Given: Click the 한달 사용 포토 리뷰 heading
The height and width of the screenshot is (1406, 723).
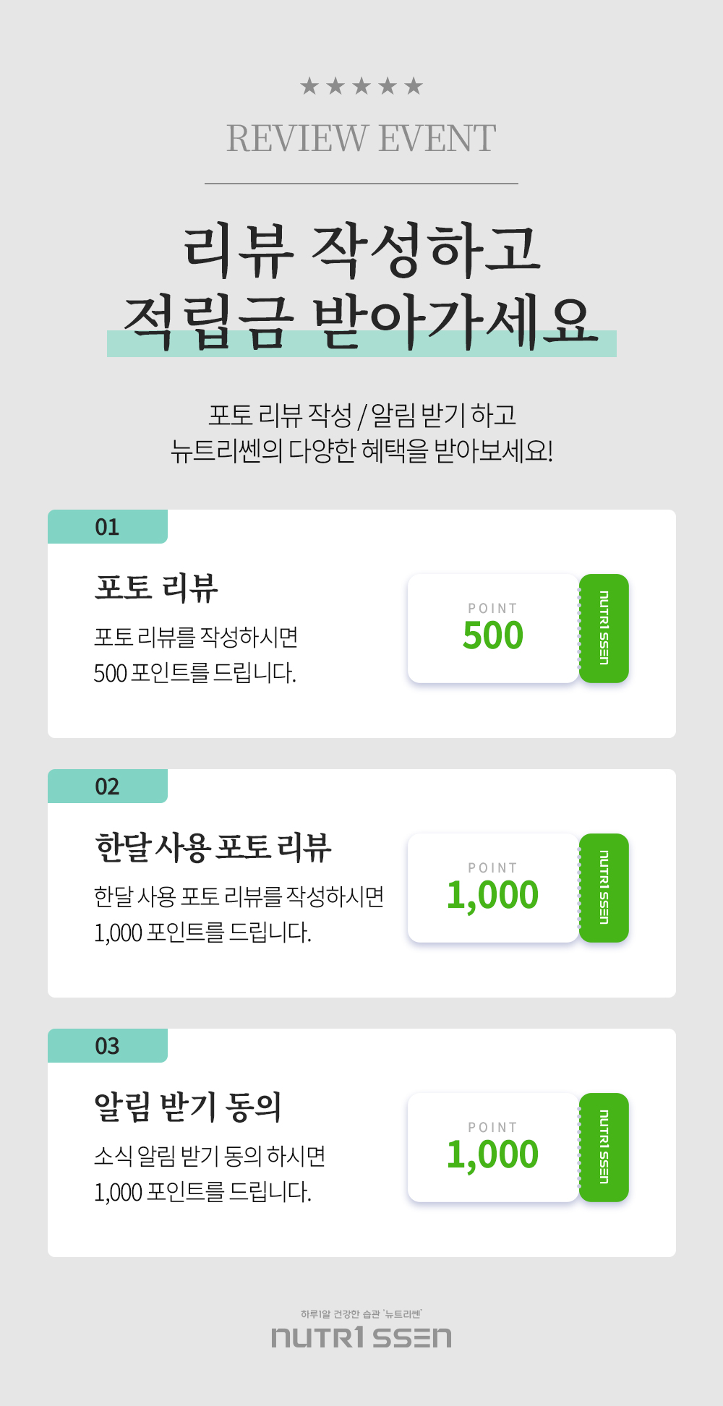Looking at the screenshot, I should [x=213, y=847].
